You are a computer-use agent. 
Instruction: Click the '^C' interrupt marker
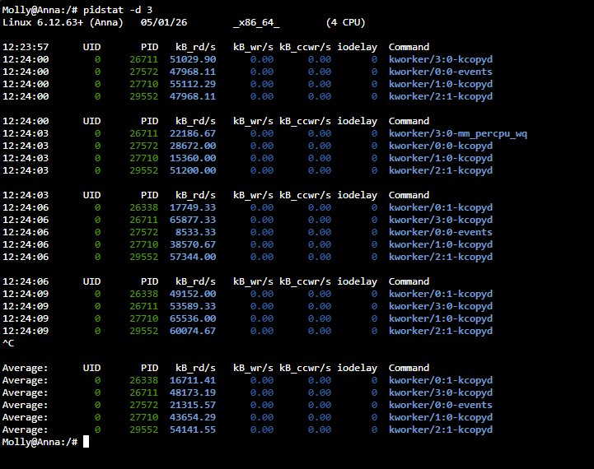coord(8,343)
